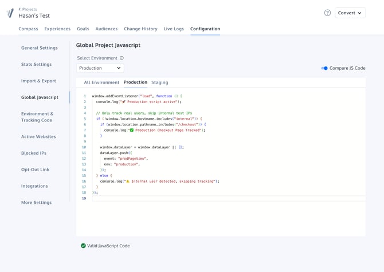Select the Configuration tab
This screenshot has height=272, width=384.
pyautogui.click(x=205, y=29)
